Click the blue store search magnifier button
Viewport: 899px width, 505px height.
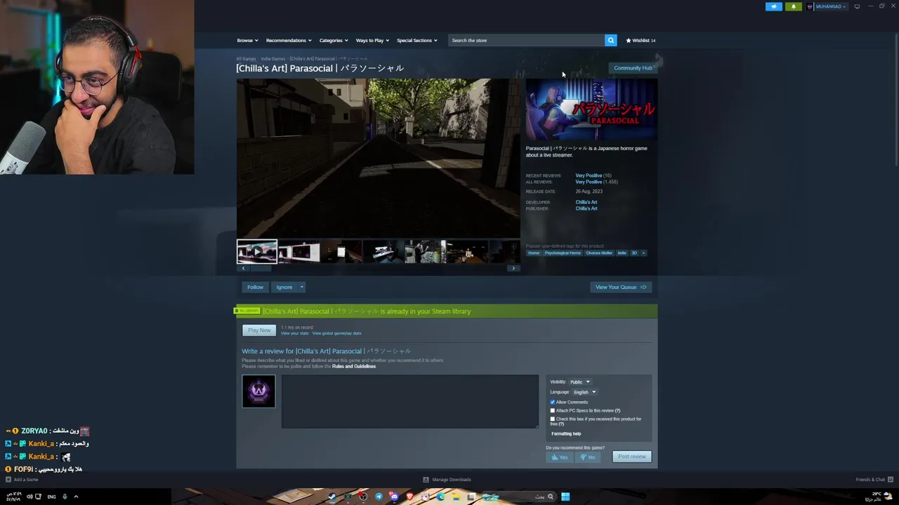(x=611, y=40)
